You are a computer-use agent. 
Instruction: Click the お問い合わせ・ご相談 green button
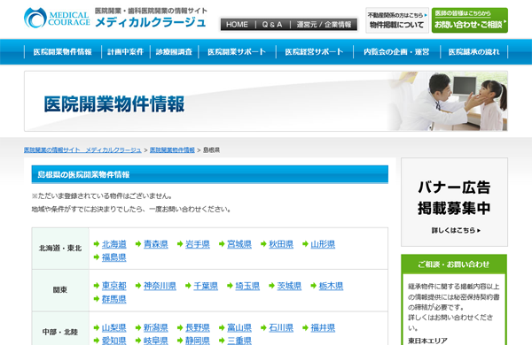pyautogui.click(x=470, y=20)
